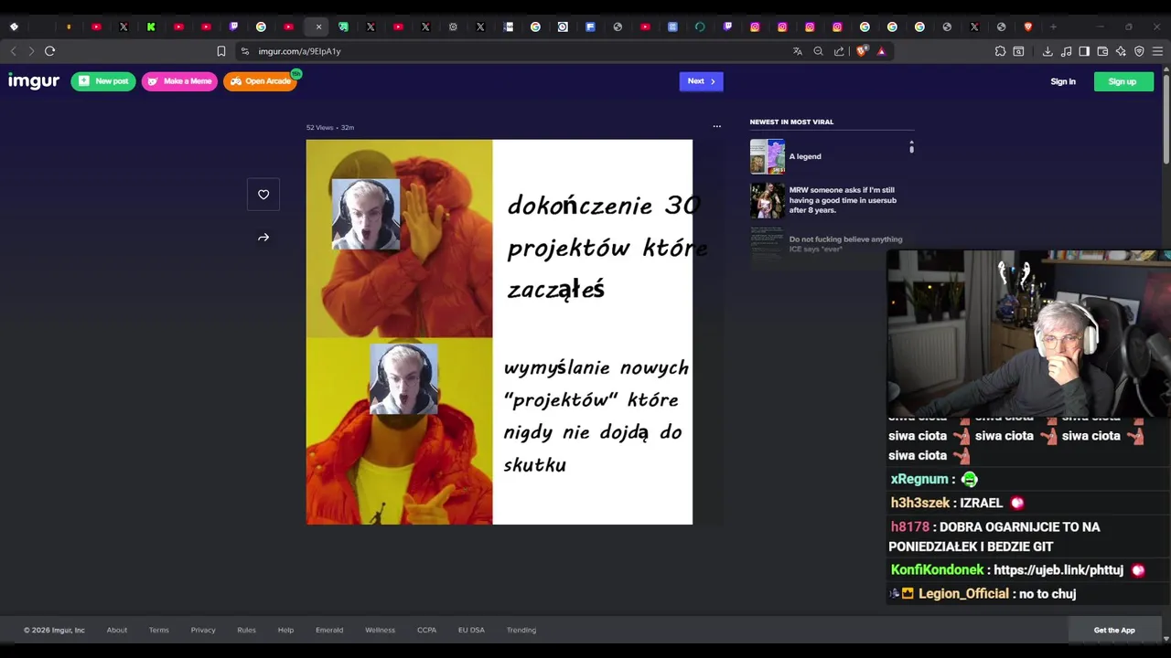The image size is (1171, 658).
Task: Share this page via address bar share icon
Action: (x=839, y=51)
